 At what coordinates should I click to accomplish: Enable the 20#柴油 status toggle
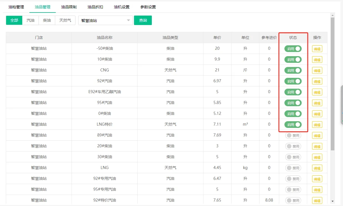point(293,146)
